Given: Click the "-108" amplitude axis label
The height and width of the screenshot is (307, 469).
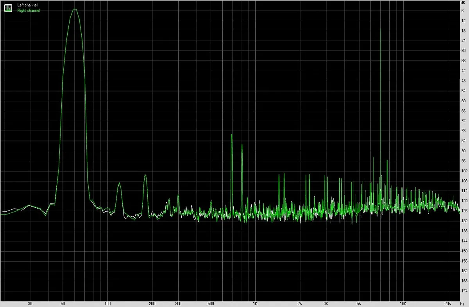Looking at the screenshot, I should point(464,181).
